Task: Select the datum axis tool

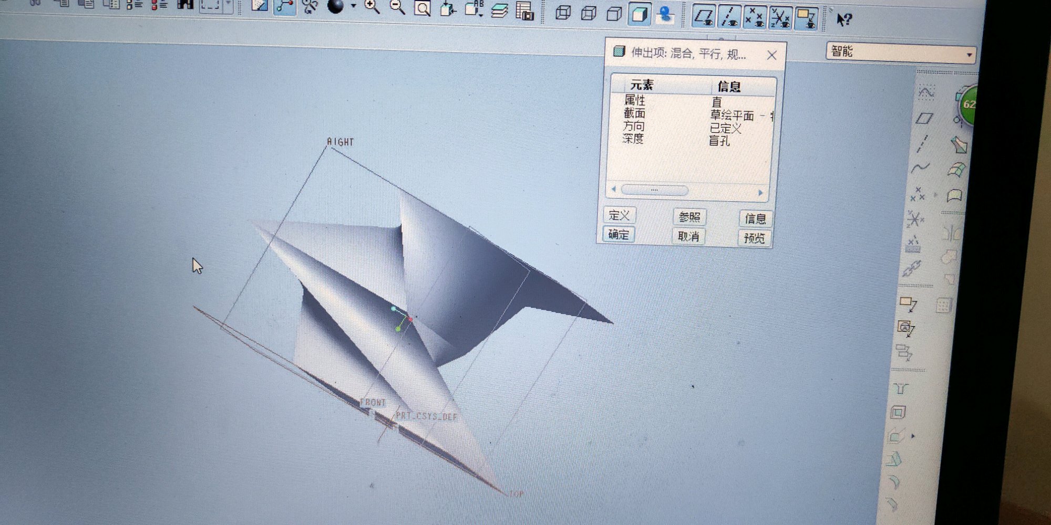Action: pos(922,143)
